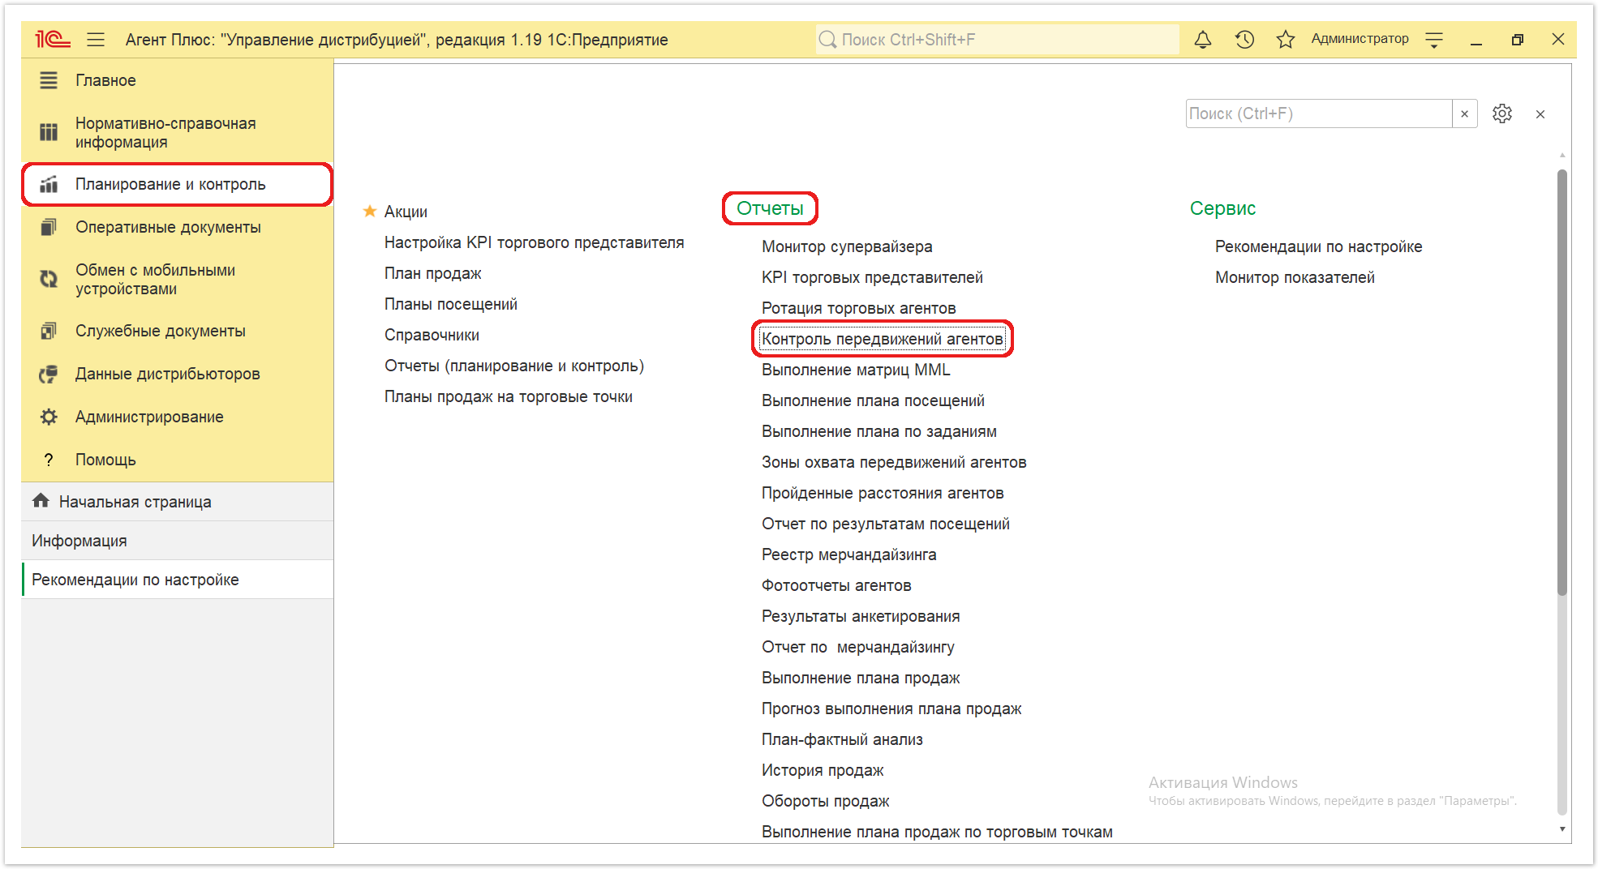The height and width of the screenshot is (869, 1598).
Task: Open Пройденные расстояния агентов report
Action: [x=883, y=493]
